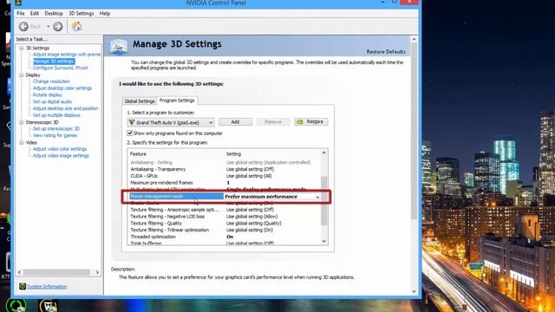
Task: Select Adjust video color settings
Action: [x=60, y=149]
